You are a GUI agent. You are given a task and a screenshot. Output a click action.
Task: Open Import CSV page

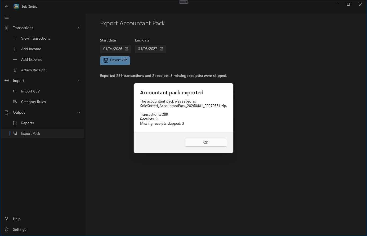(x=43, y=91)
